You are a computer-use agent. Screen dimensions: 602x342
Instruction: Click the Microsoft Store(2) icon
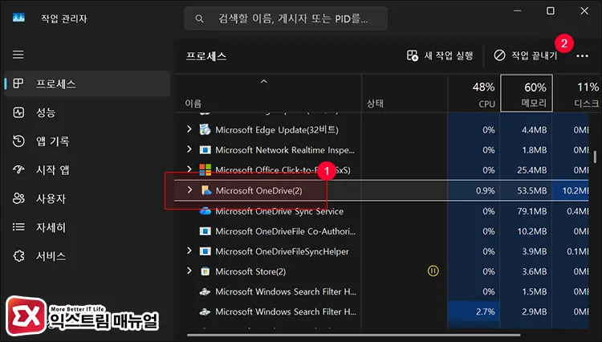click(205, 271)
